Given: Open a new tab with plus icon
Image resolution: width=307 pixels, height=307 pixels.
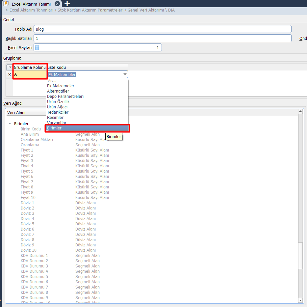Looking at the screenshot, I should (67, 4).
